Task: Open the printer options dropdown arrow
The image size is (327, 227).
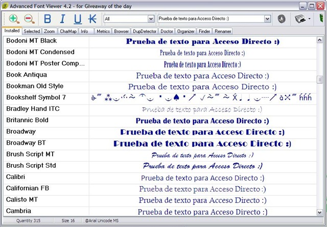Action: tap(309, 19)
